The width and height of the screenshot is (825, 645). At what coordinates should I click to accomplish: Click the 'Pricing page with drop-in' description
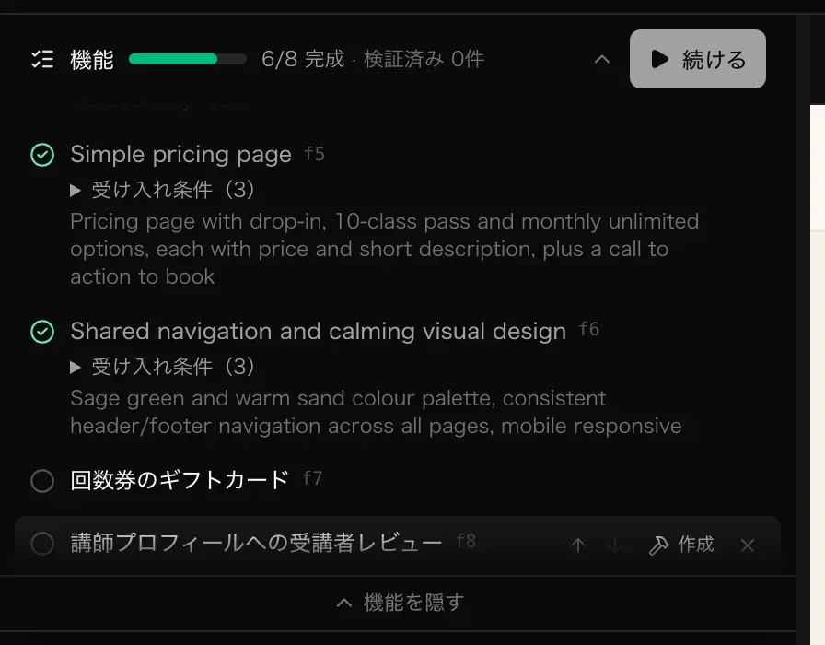385,249
